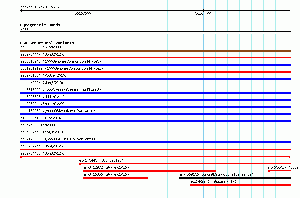
Task: Click the blue bar for esv3576358
Action: [155, 100]
